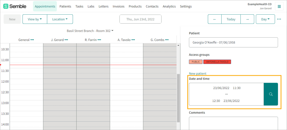This screenshot has height=130, width=287.
Task: Click the 12:00 time label
Action: coord(5,81)
